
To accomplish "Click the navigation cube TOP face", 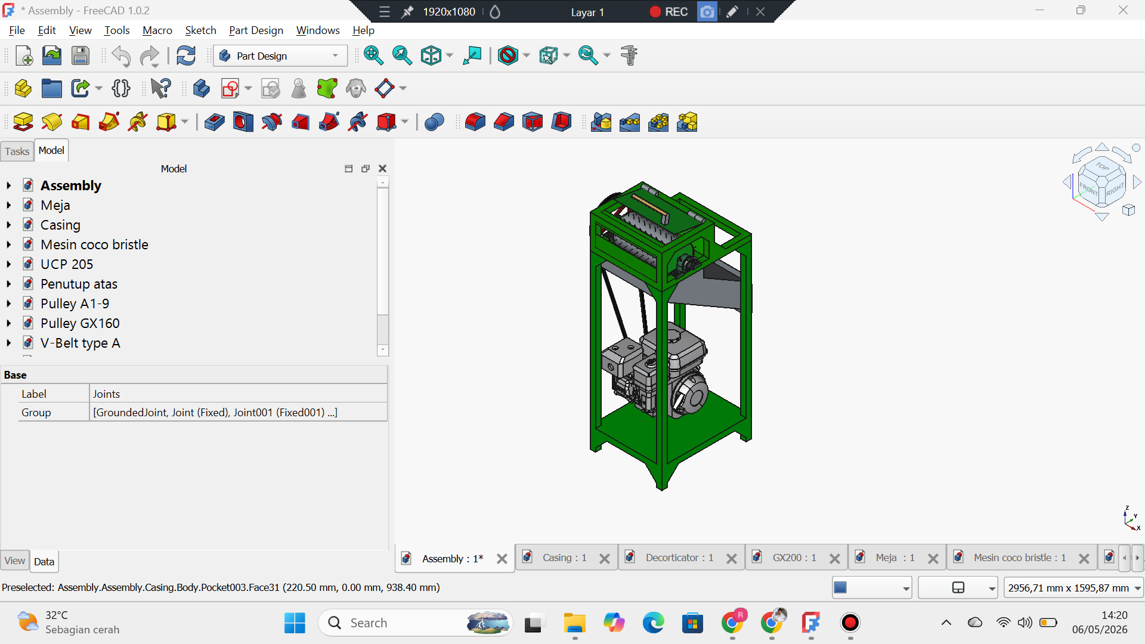I will pos(1102,166).
